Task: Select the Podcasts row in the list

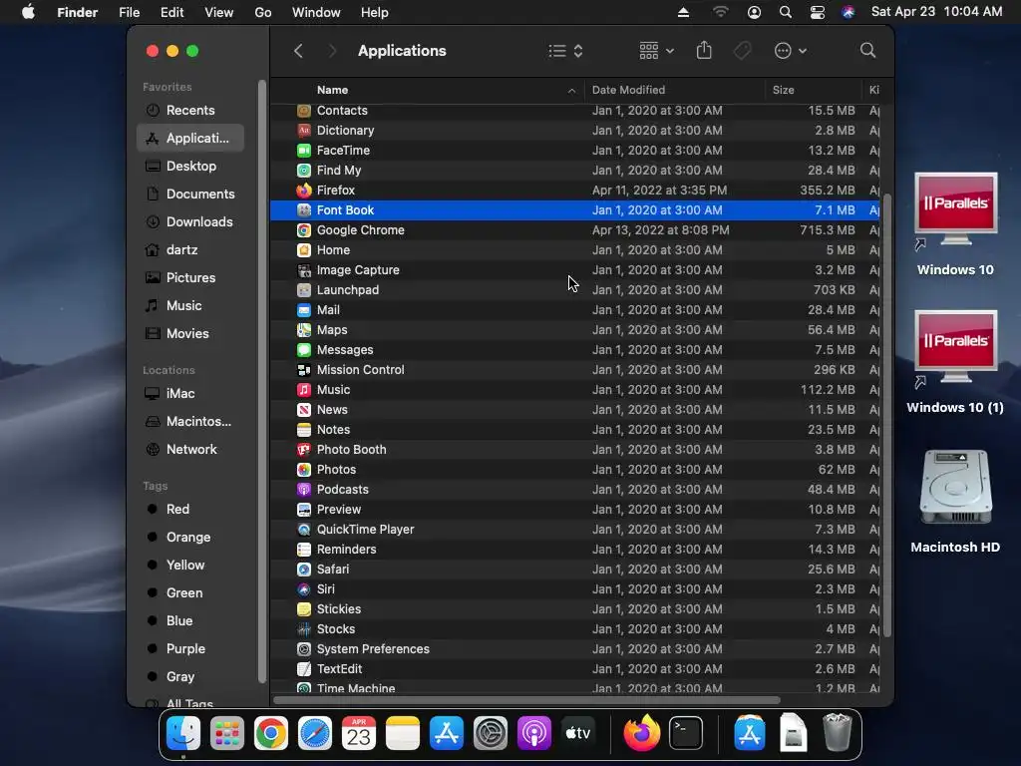Action: (x=575, y=490)
